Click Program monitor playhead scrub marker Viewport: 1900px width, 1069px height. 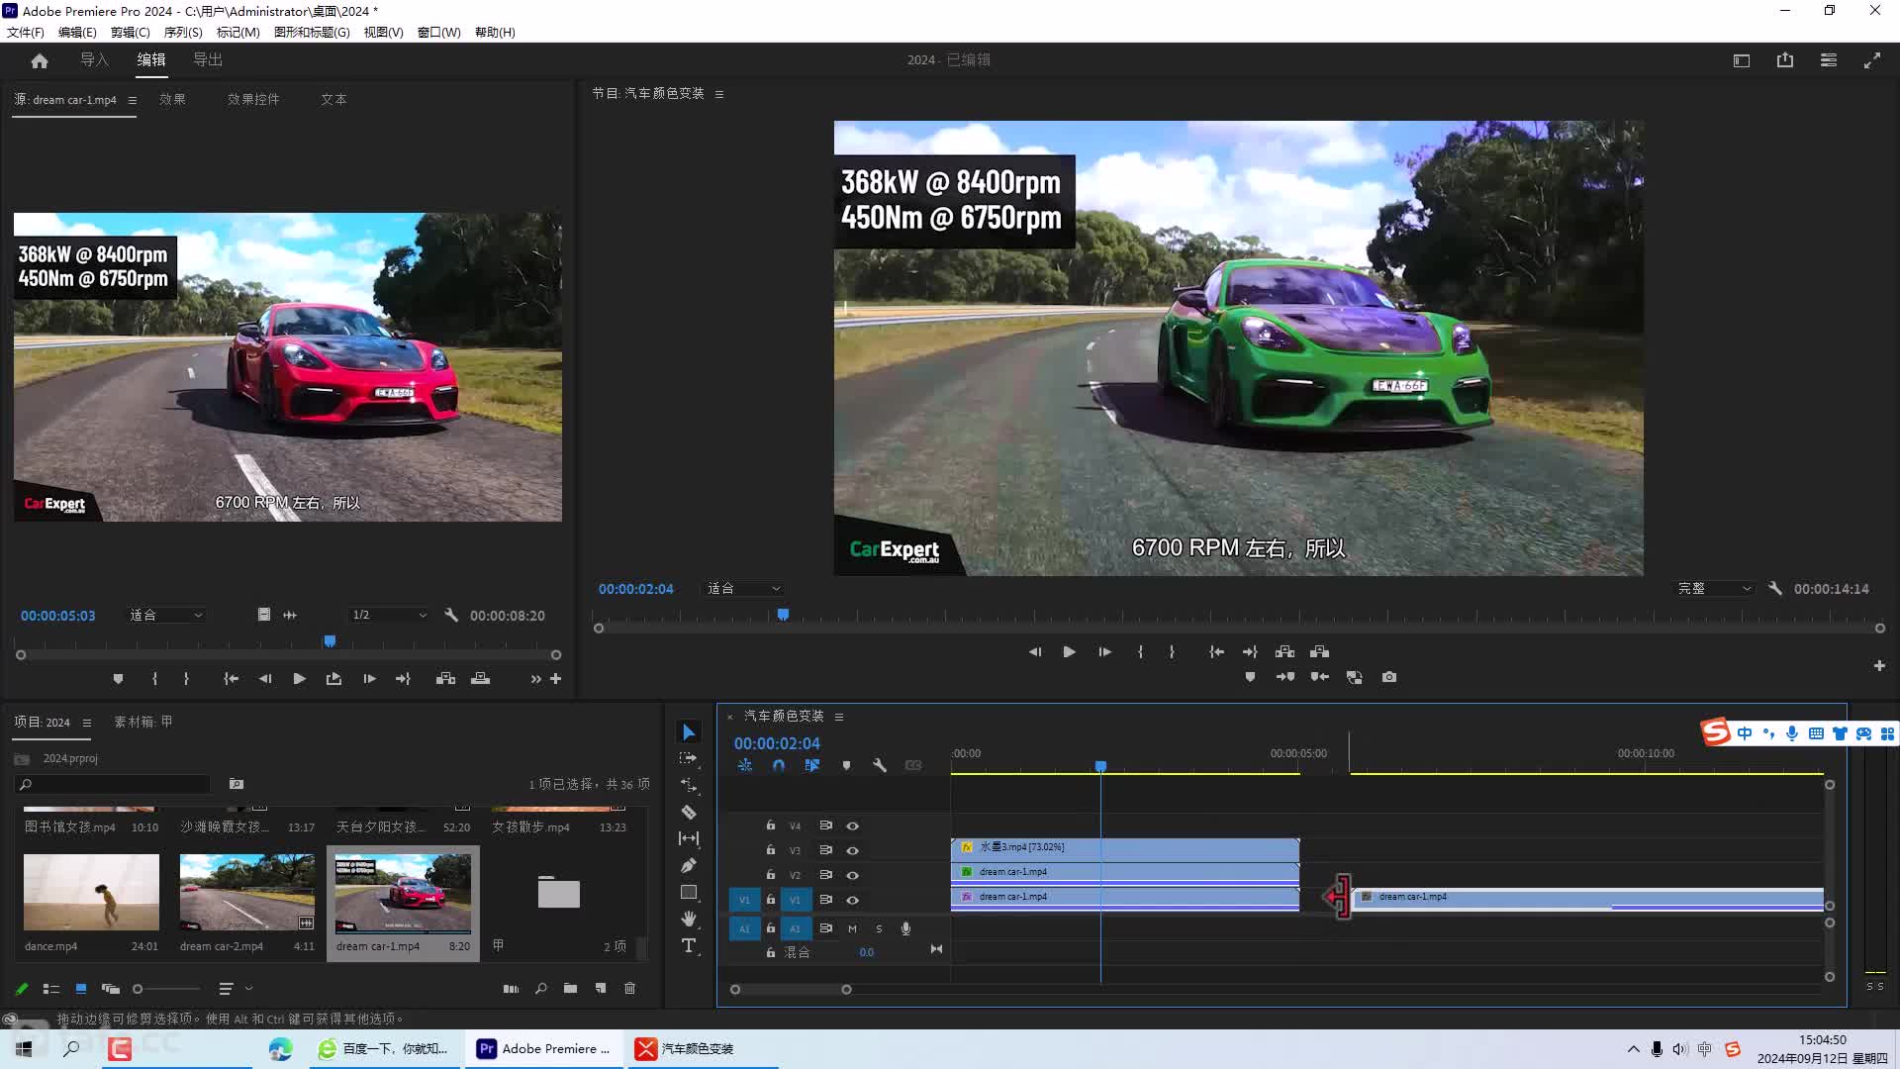[783, 615]
